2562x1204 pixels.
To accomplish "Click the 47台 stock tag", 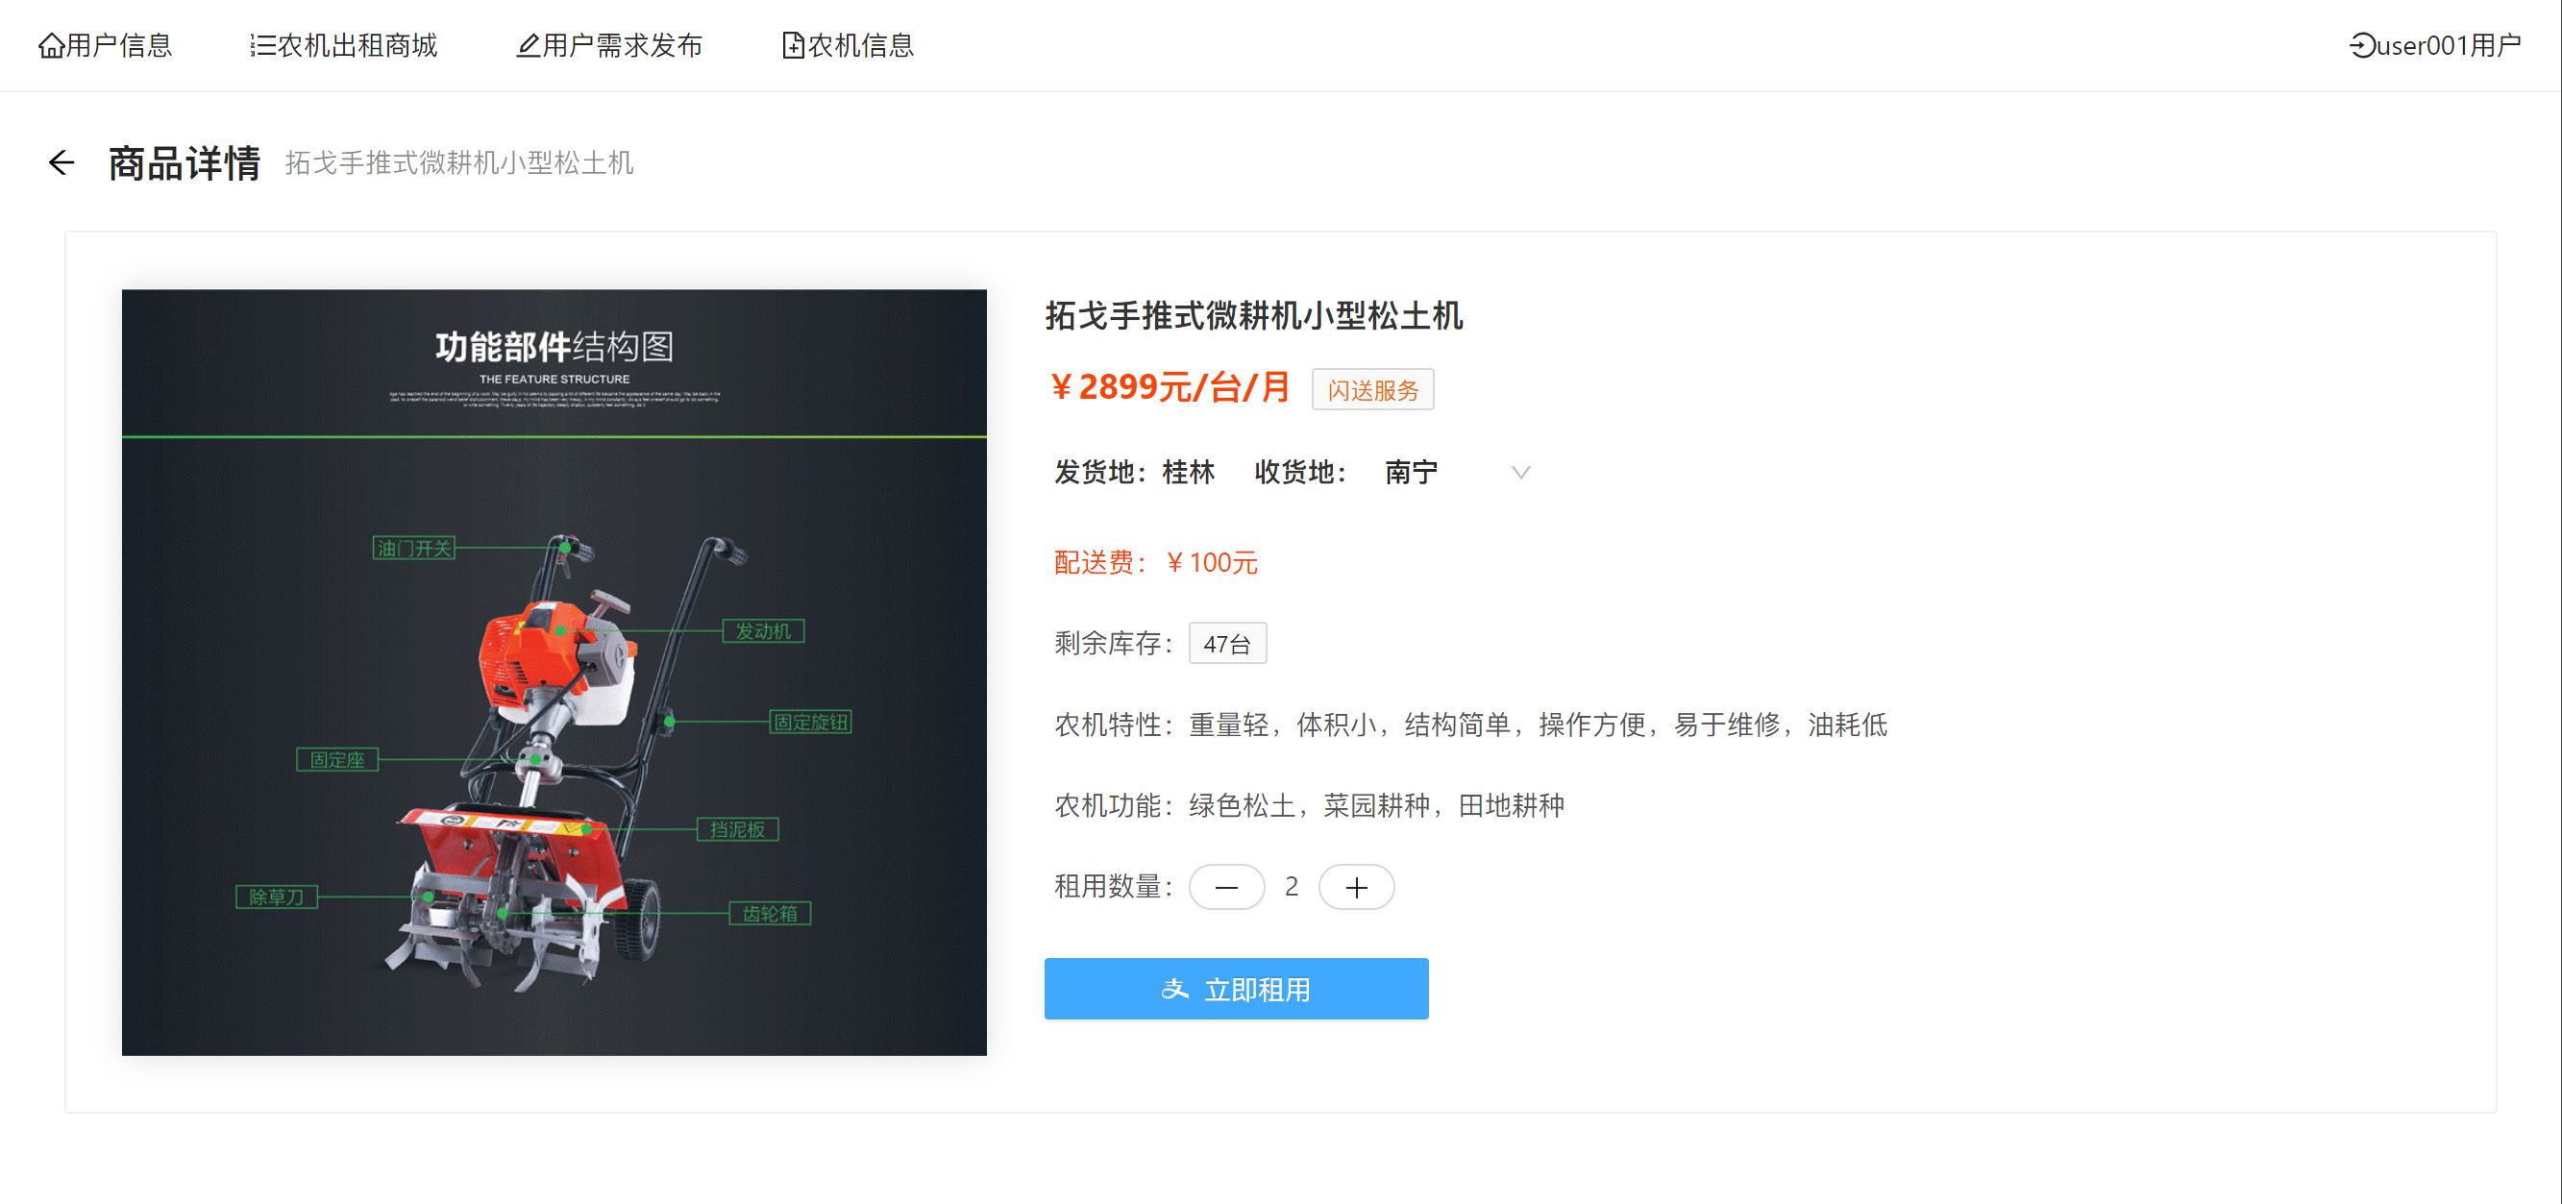I will [1226, 643].
